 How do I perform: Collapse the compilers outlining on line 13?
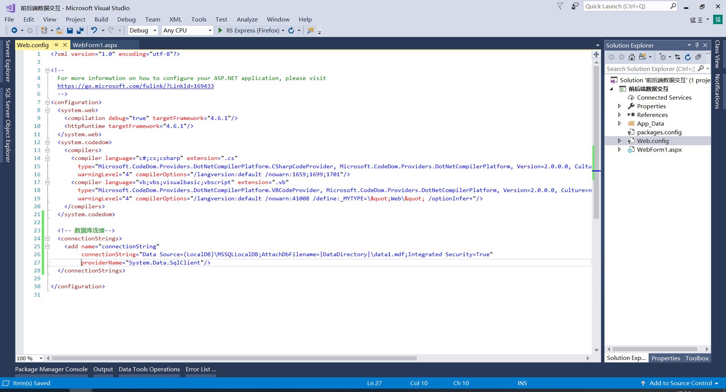point(47,150)
